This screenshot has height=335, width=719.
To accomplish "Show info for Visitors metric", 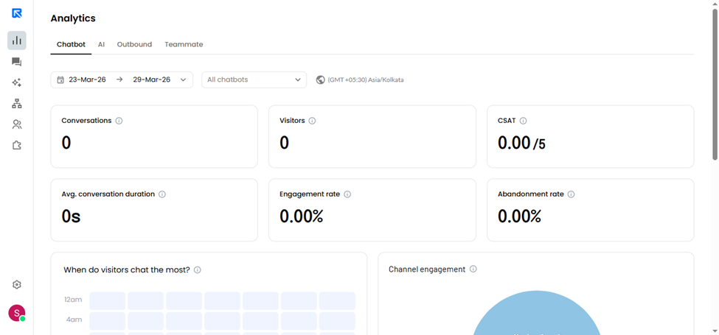I will (x=312, y=121).
